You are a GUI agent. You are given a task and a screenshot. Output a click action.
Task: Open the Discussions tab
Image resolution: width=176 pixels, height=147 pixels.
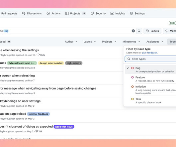pyautogui.click(x=32, y=14)
